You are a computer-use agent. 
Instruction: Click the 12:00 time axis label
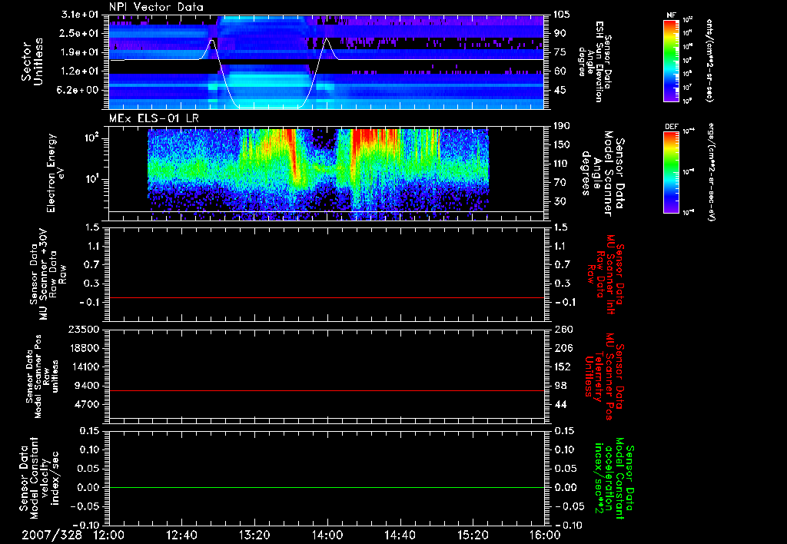[x=109, y=535]
